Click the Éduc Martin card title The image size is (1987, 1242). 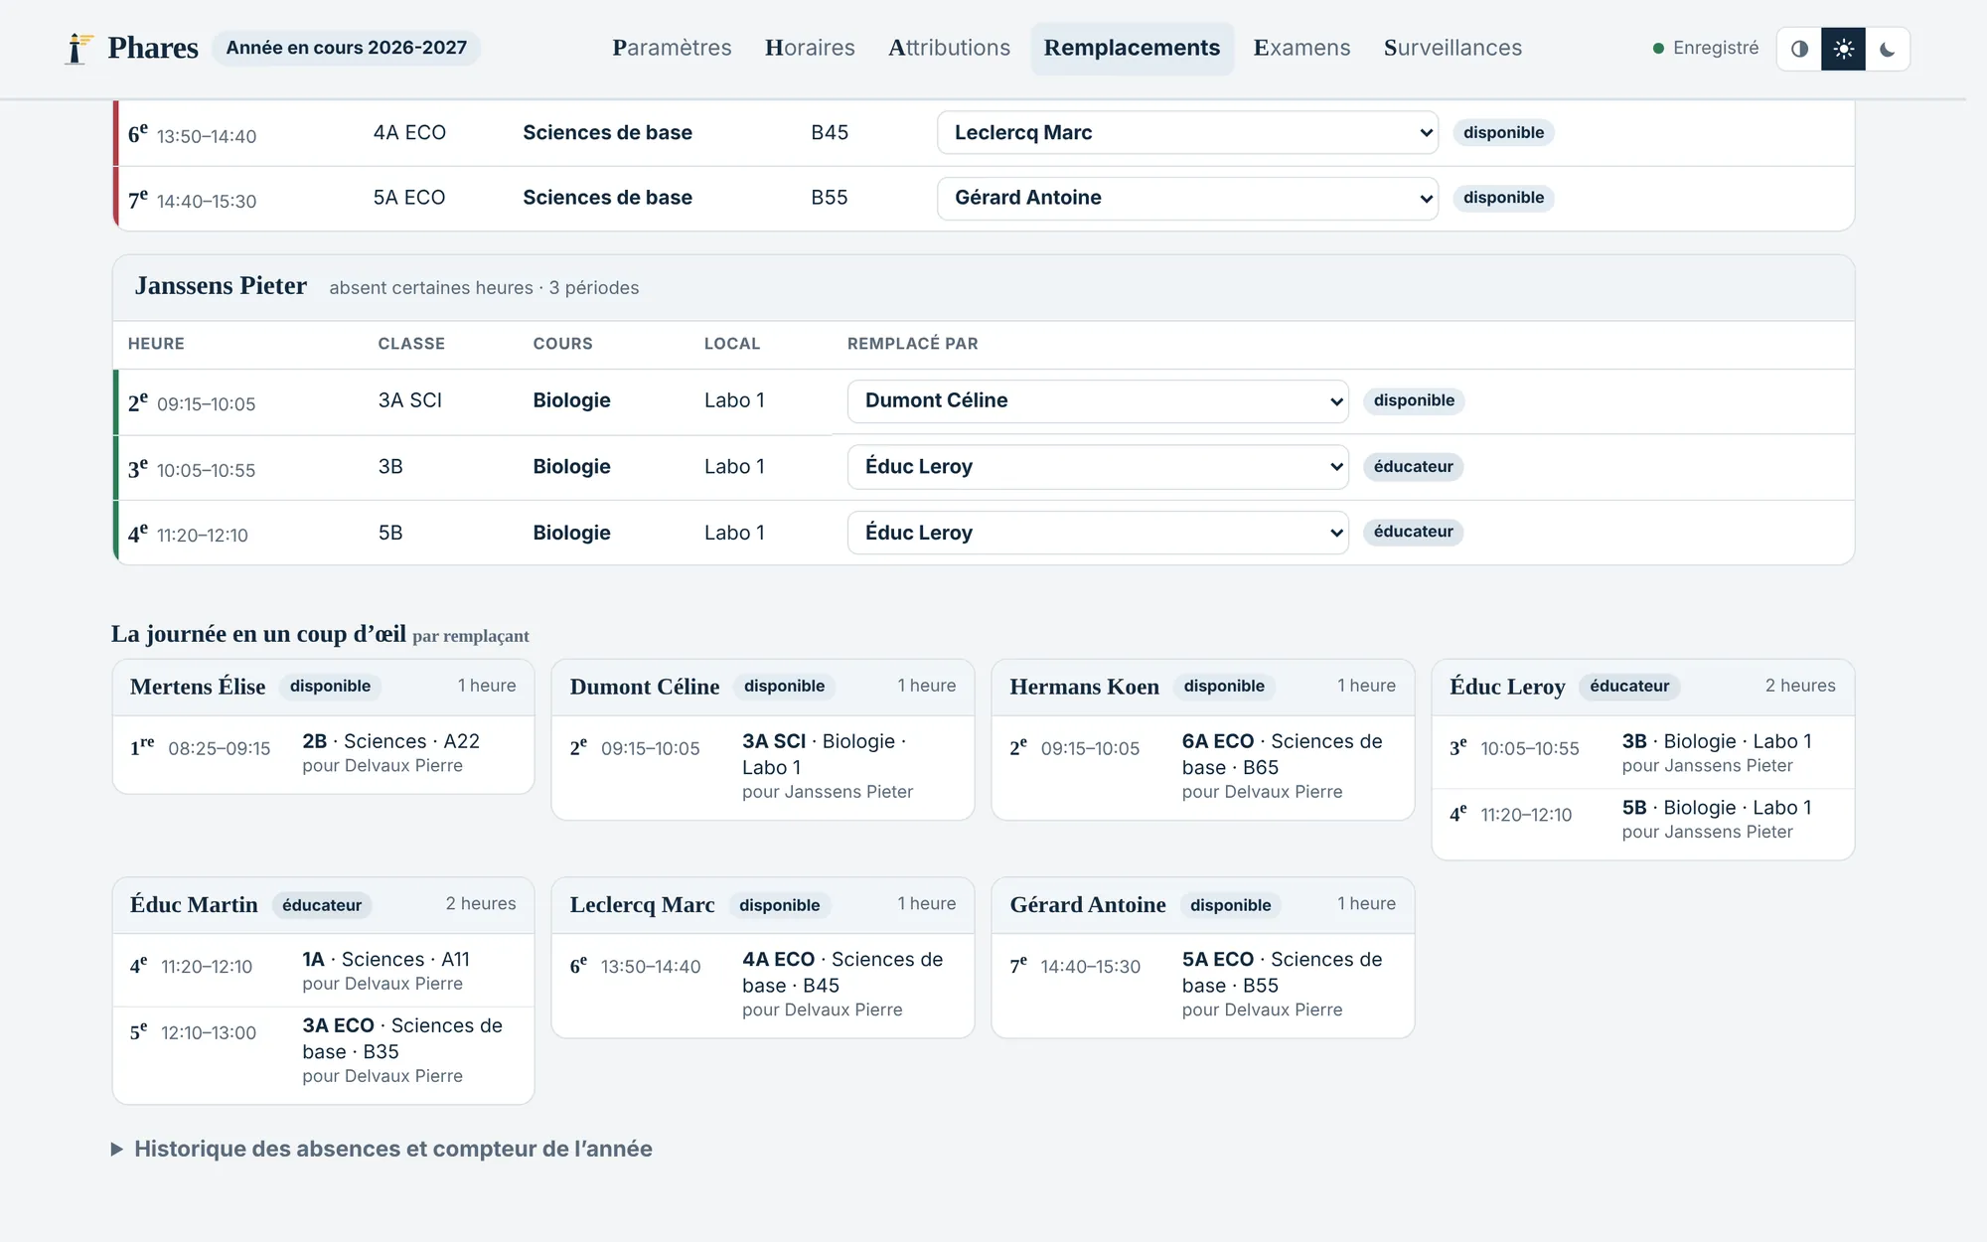point(194,905)
